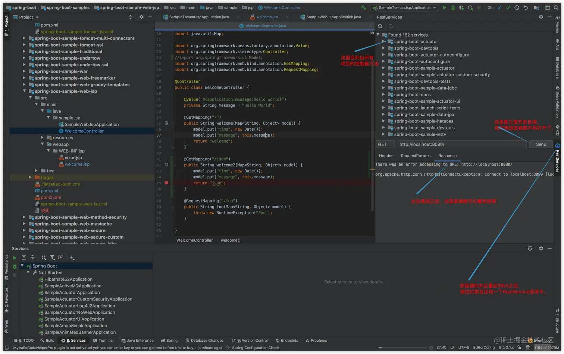The image size is (564, 354).
Task: Collapse Not Started node in Services
Action: point(28,272)
